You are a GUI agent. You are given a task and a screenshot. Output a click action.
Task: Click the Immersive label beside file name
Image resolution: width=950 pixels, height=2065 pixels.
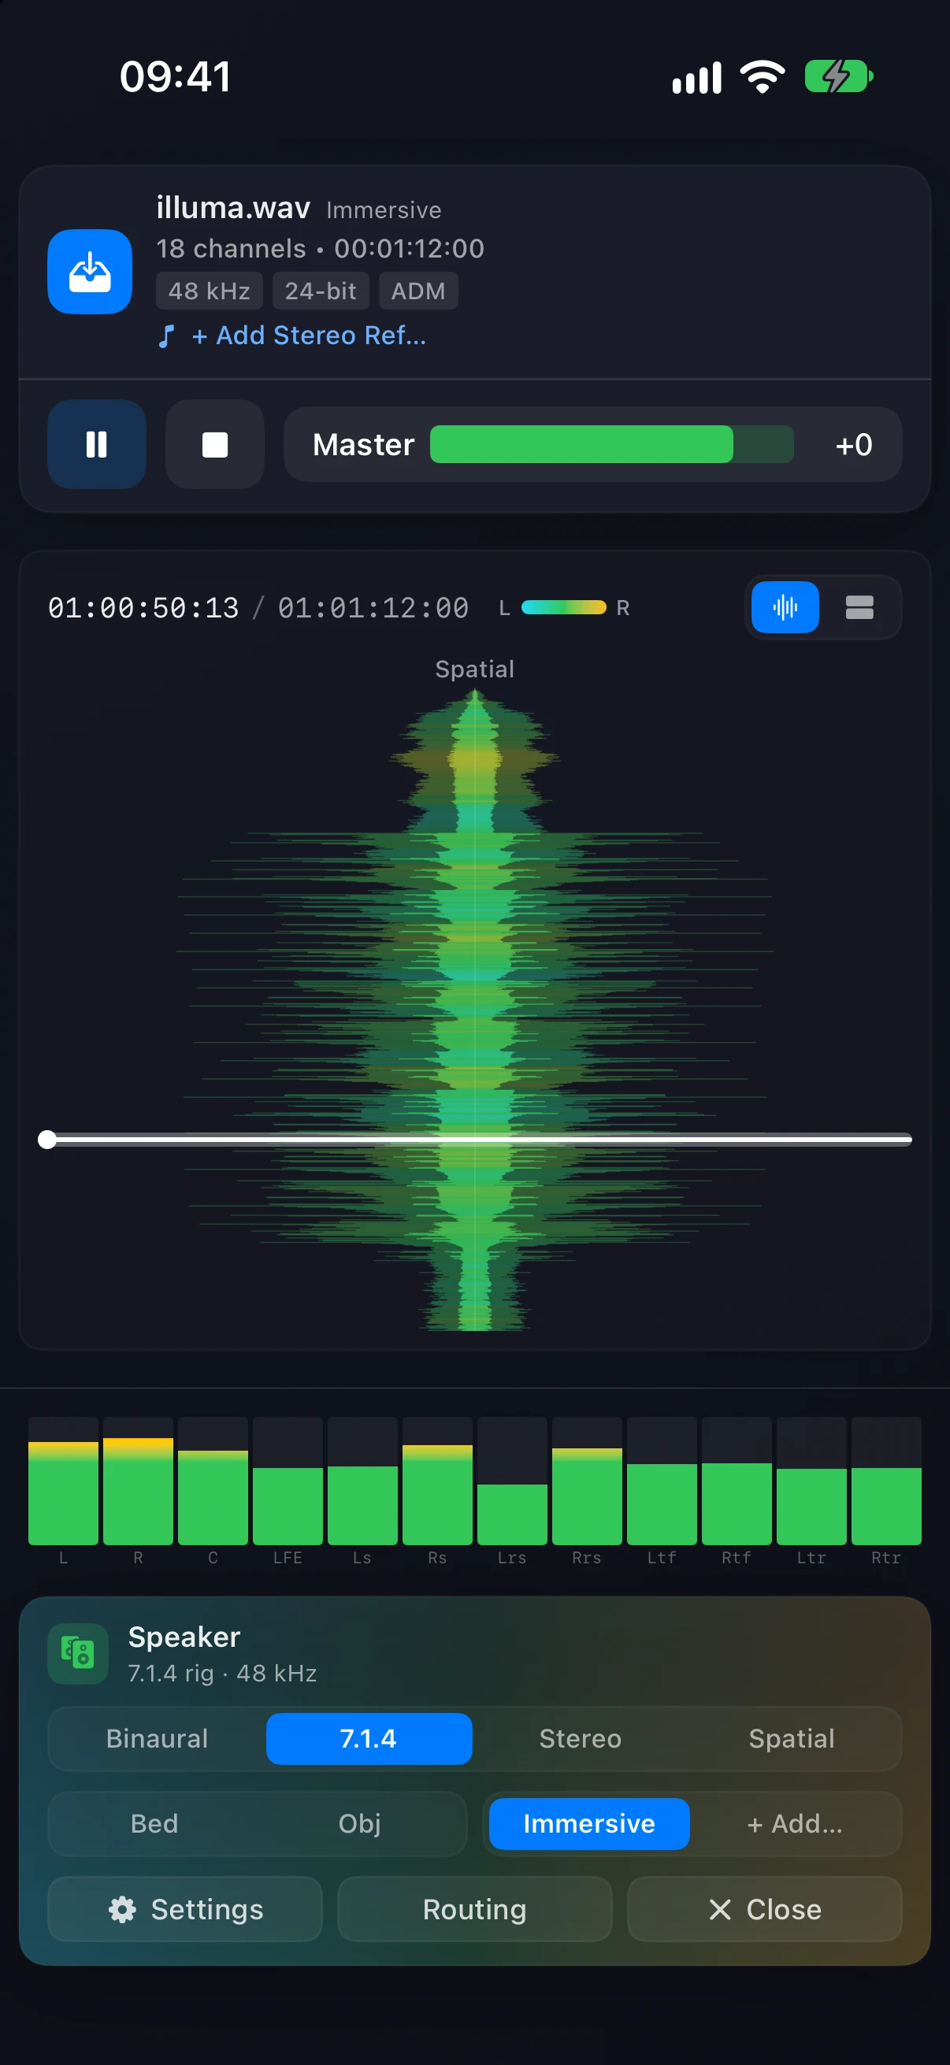pos(384,210)
